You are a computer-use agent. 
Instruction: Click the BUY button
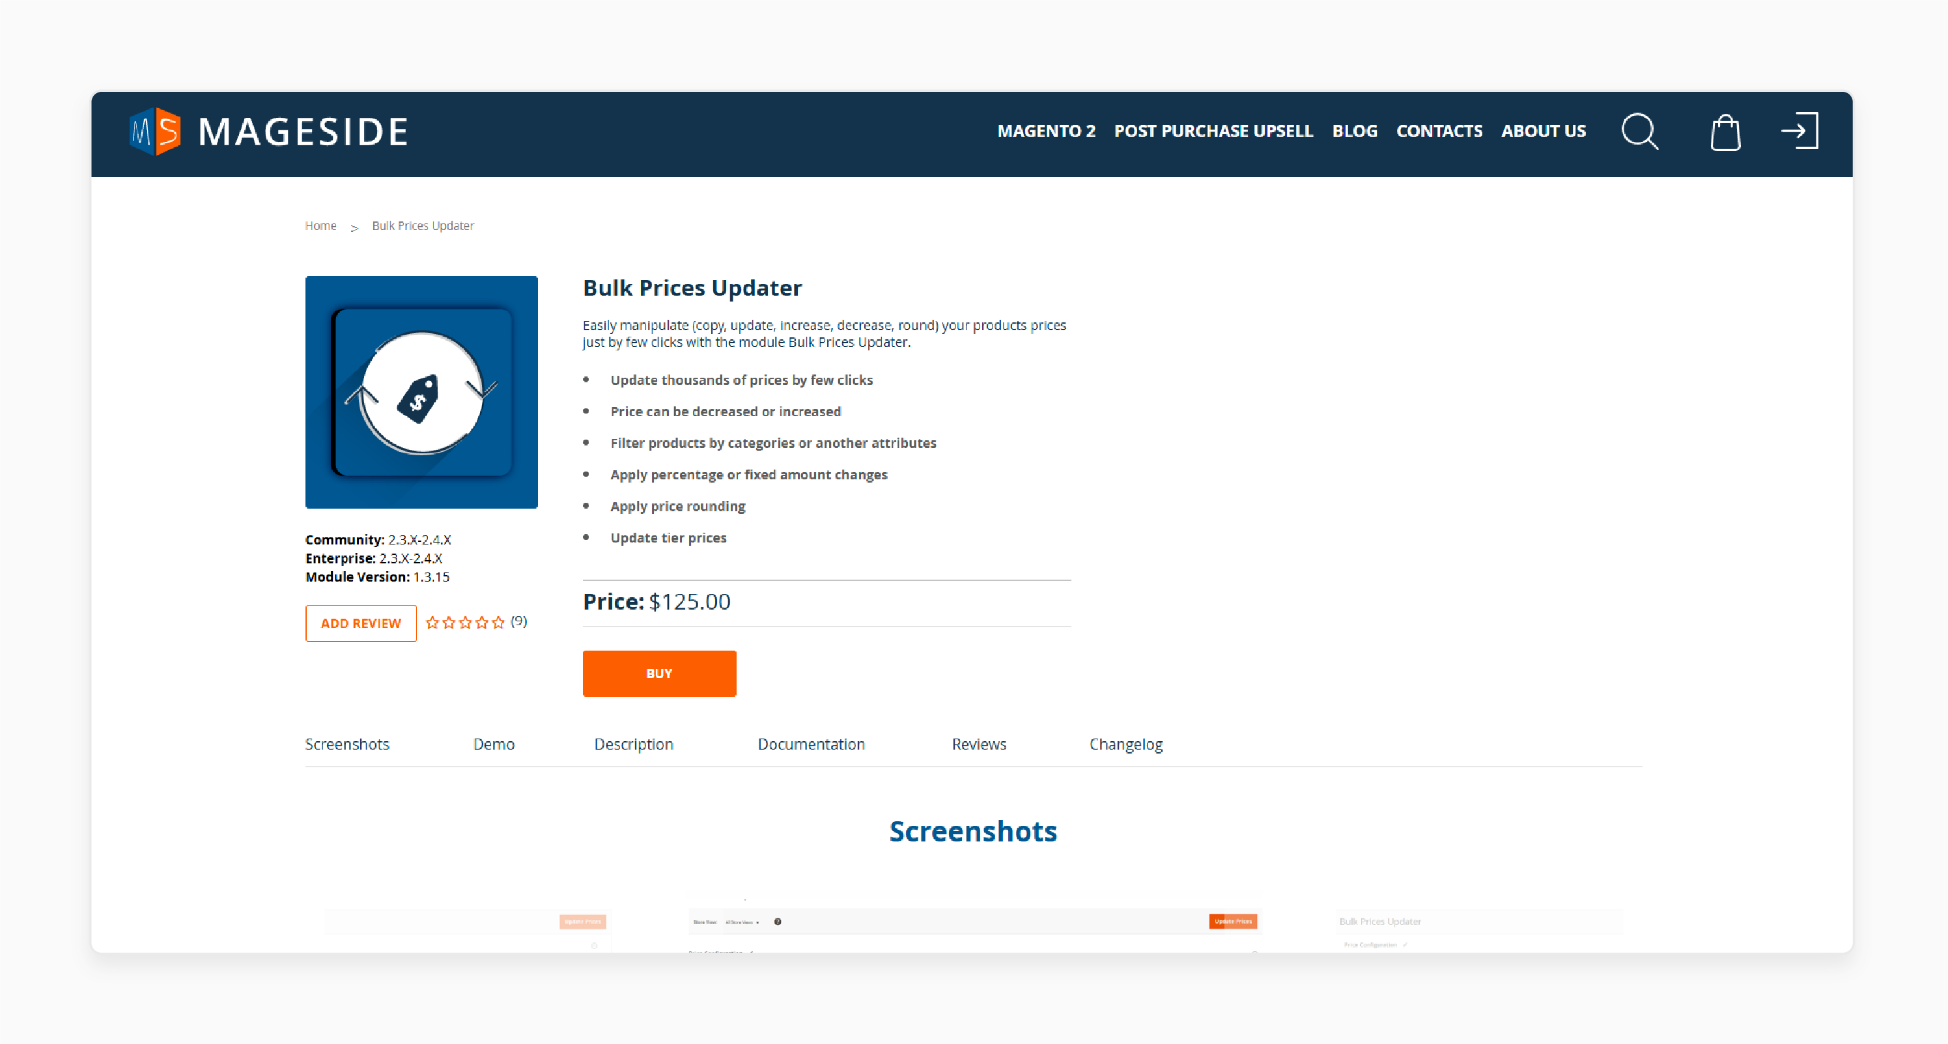(658, 673)
